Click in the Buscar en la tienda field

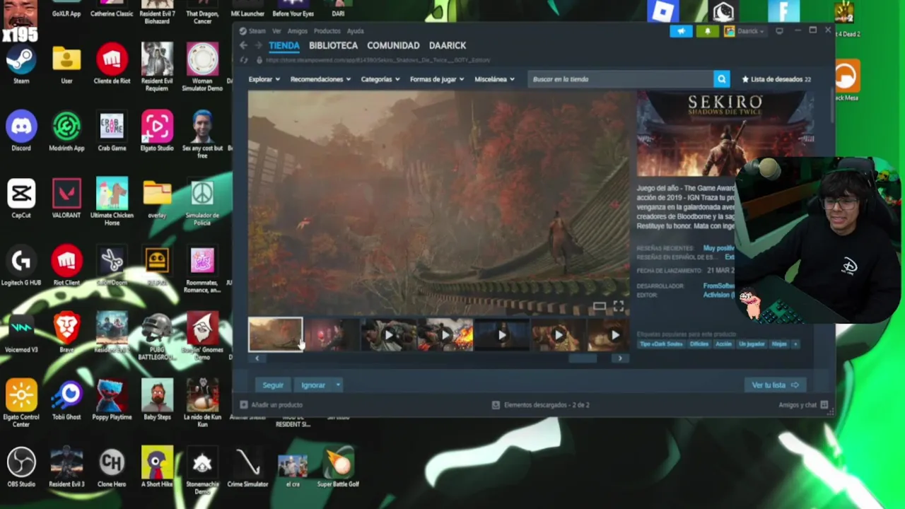(621, 79)
